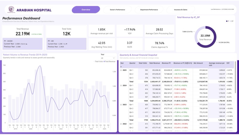Screen dimensions: 239x135
Task: Click 2024 total revenue 3,294,895.04
Action: 155,101
